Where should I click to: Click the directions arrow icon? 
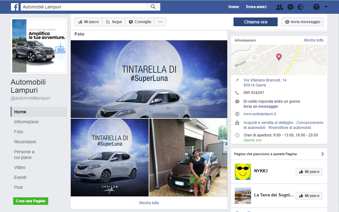[237, 80]
